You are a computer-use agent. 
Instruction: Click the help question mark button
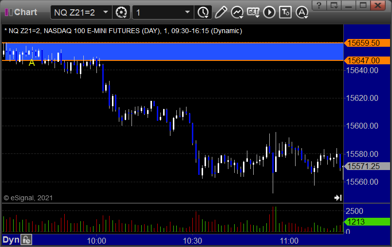tap(319, 5)
